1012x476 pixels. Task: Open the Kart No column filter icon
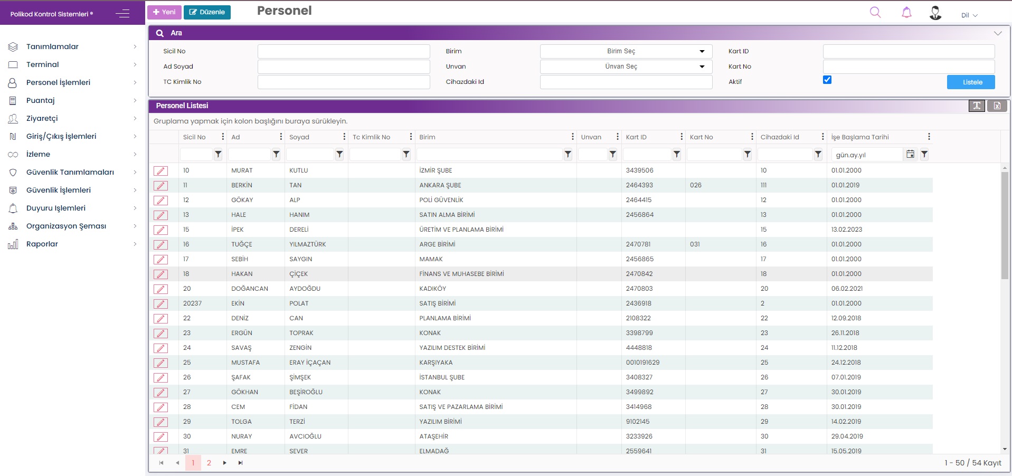[748, 154]
